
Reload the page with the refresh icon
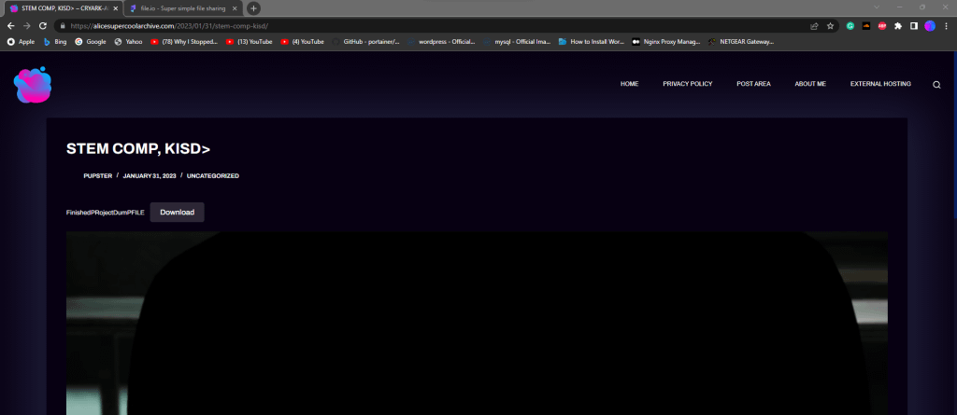click(43, 26)
